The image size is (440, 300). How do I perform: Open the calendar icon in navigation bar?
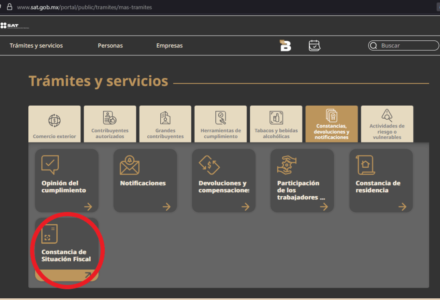tap(315, 45)
